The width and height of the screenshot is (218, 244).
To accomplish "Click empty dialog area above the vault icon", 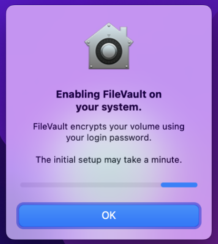I will [109, 13].
